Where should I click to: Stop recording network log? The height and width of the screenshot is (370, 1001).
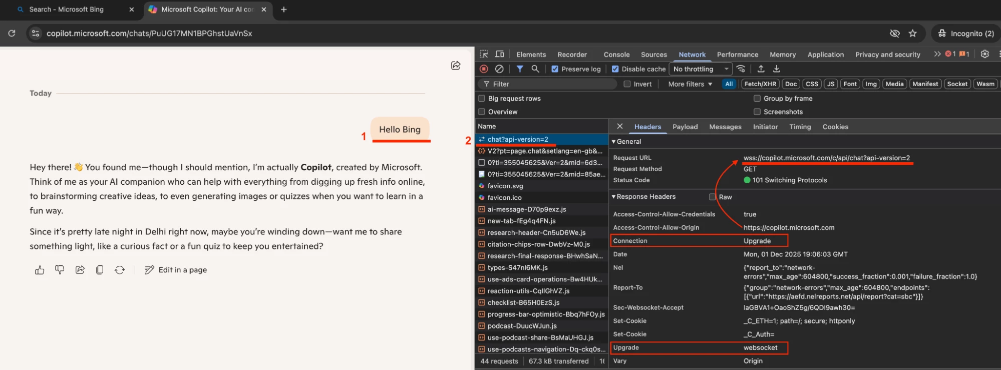click(x=484, y=69)
